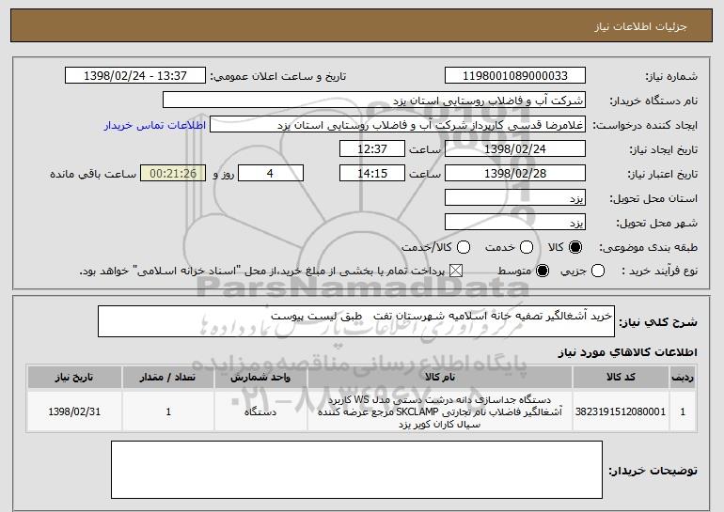Click the unit cell دستگاه
This screenshot has width=724, height=512.
coord(260,411)
